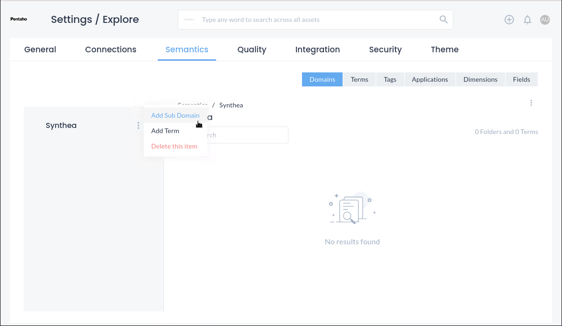Click the plus circle add icon
Viewport: 562px width, 326px height.
[x=509, y=20]
